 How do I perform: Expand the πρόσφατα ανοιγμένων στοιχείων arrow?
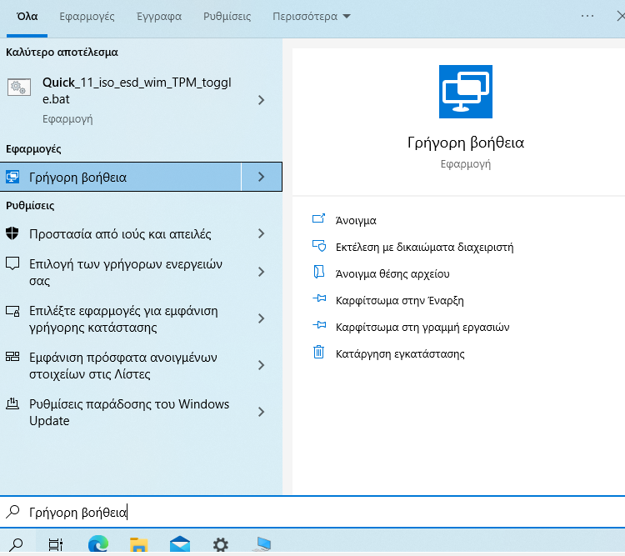point(261,365)
